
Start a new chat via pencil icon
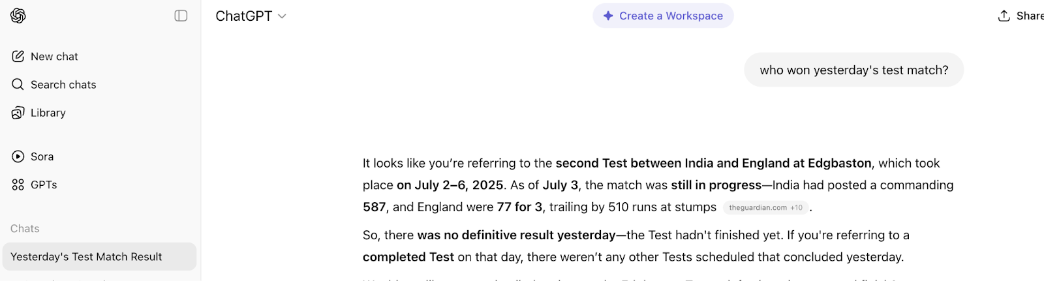[x=18, y=57]
